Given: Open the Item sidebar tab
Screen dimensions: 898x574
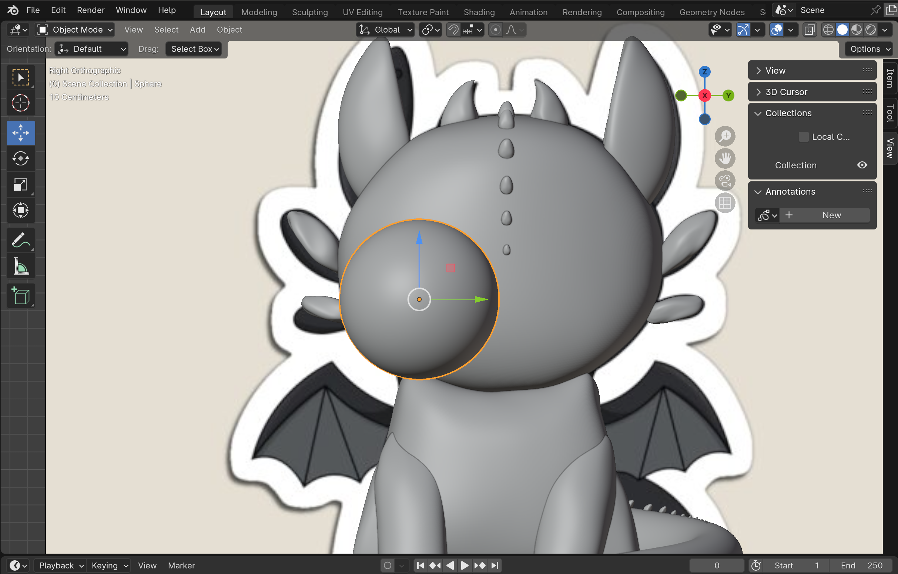Looking at the screenshot, I should (890, 78).
